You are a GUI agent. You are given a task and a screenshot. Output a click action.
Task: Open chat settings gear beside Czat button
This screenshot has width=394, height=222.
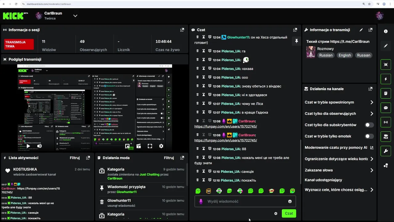(276, 213)
